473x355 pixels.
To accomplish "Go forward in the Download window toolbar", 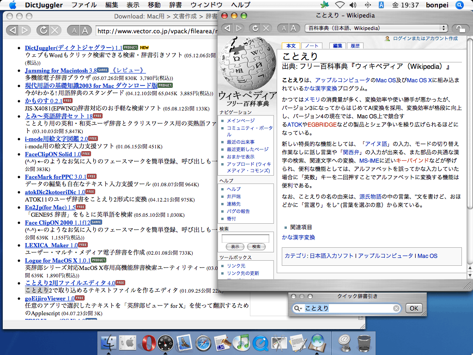I will point(25,30).
